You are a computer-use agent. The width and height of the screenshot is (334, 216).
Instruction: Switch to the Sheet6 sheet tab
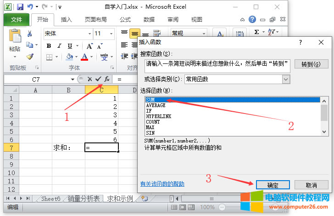pyautogui.click(x=50, y=199)
